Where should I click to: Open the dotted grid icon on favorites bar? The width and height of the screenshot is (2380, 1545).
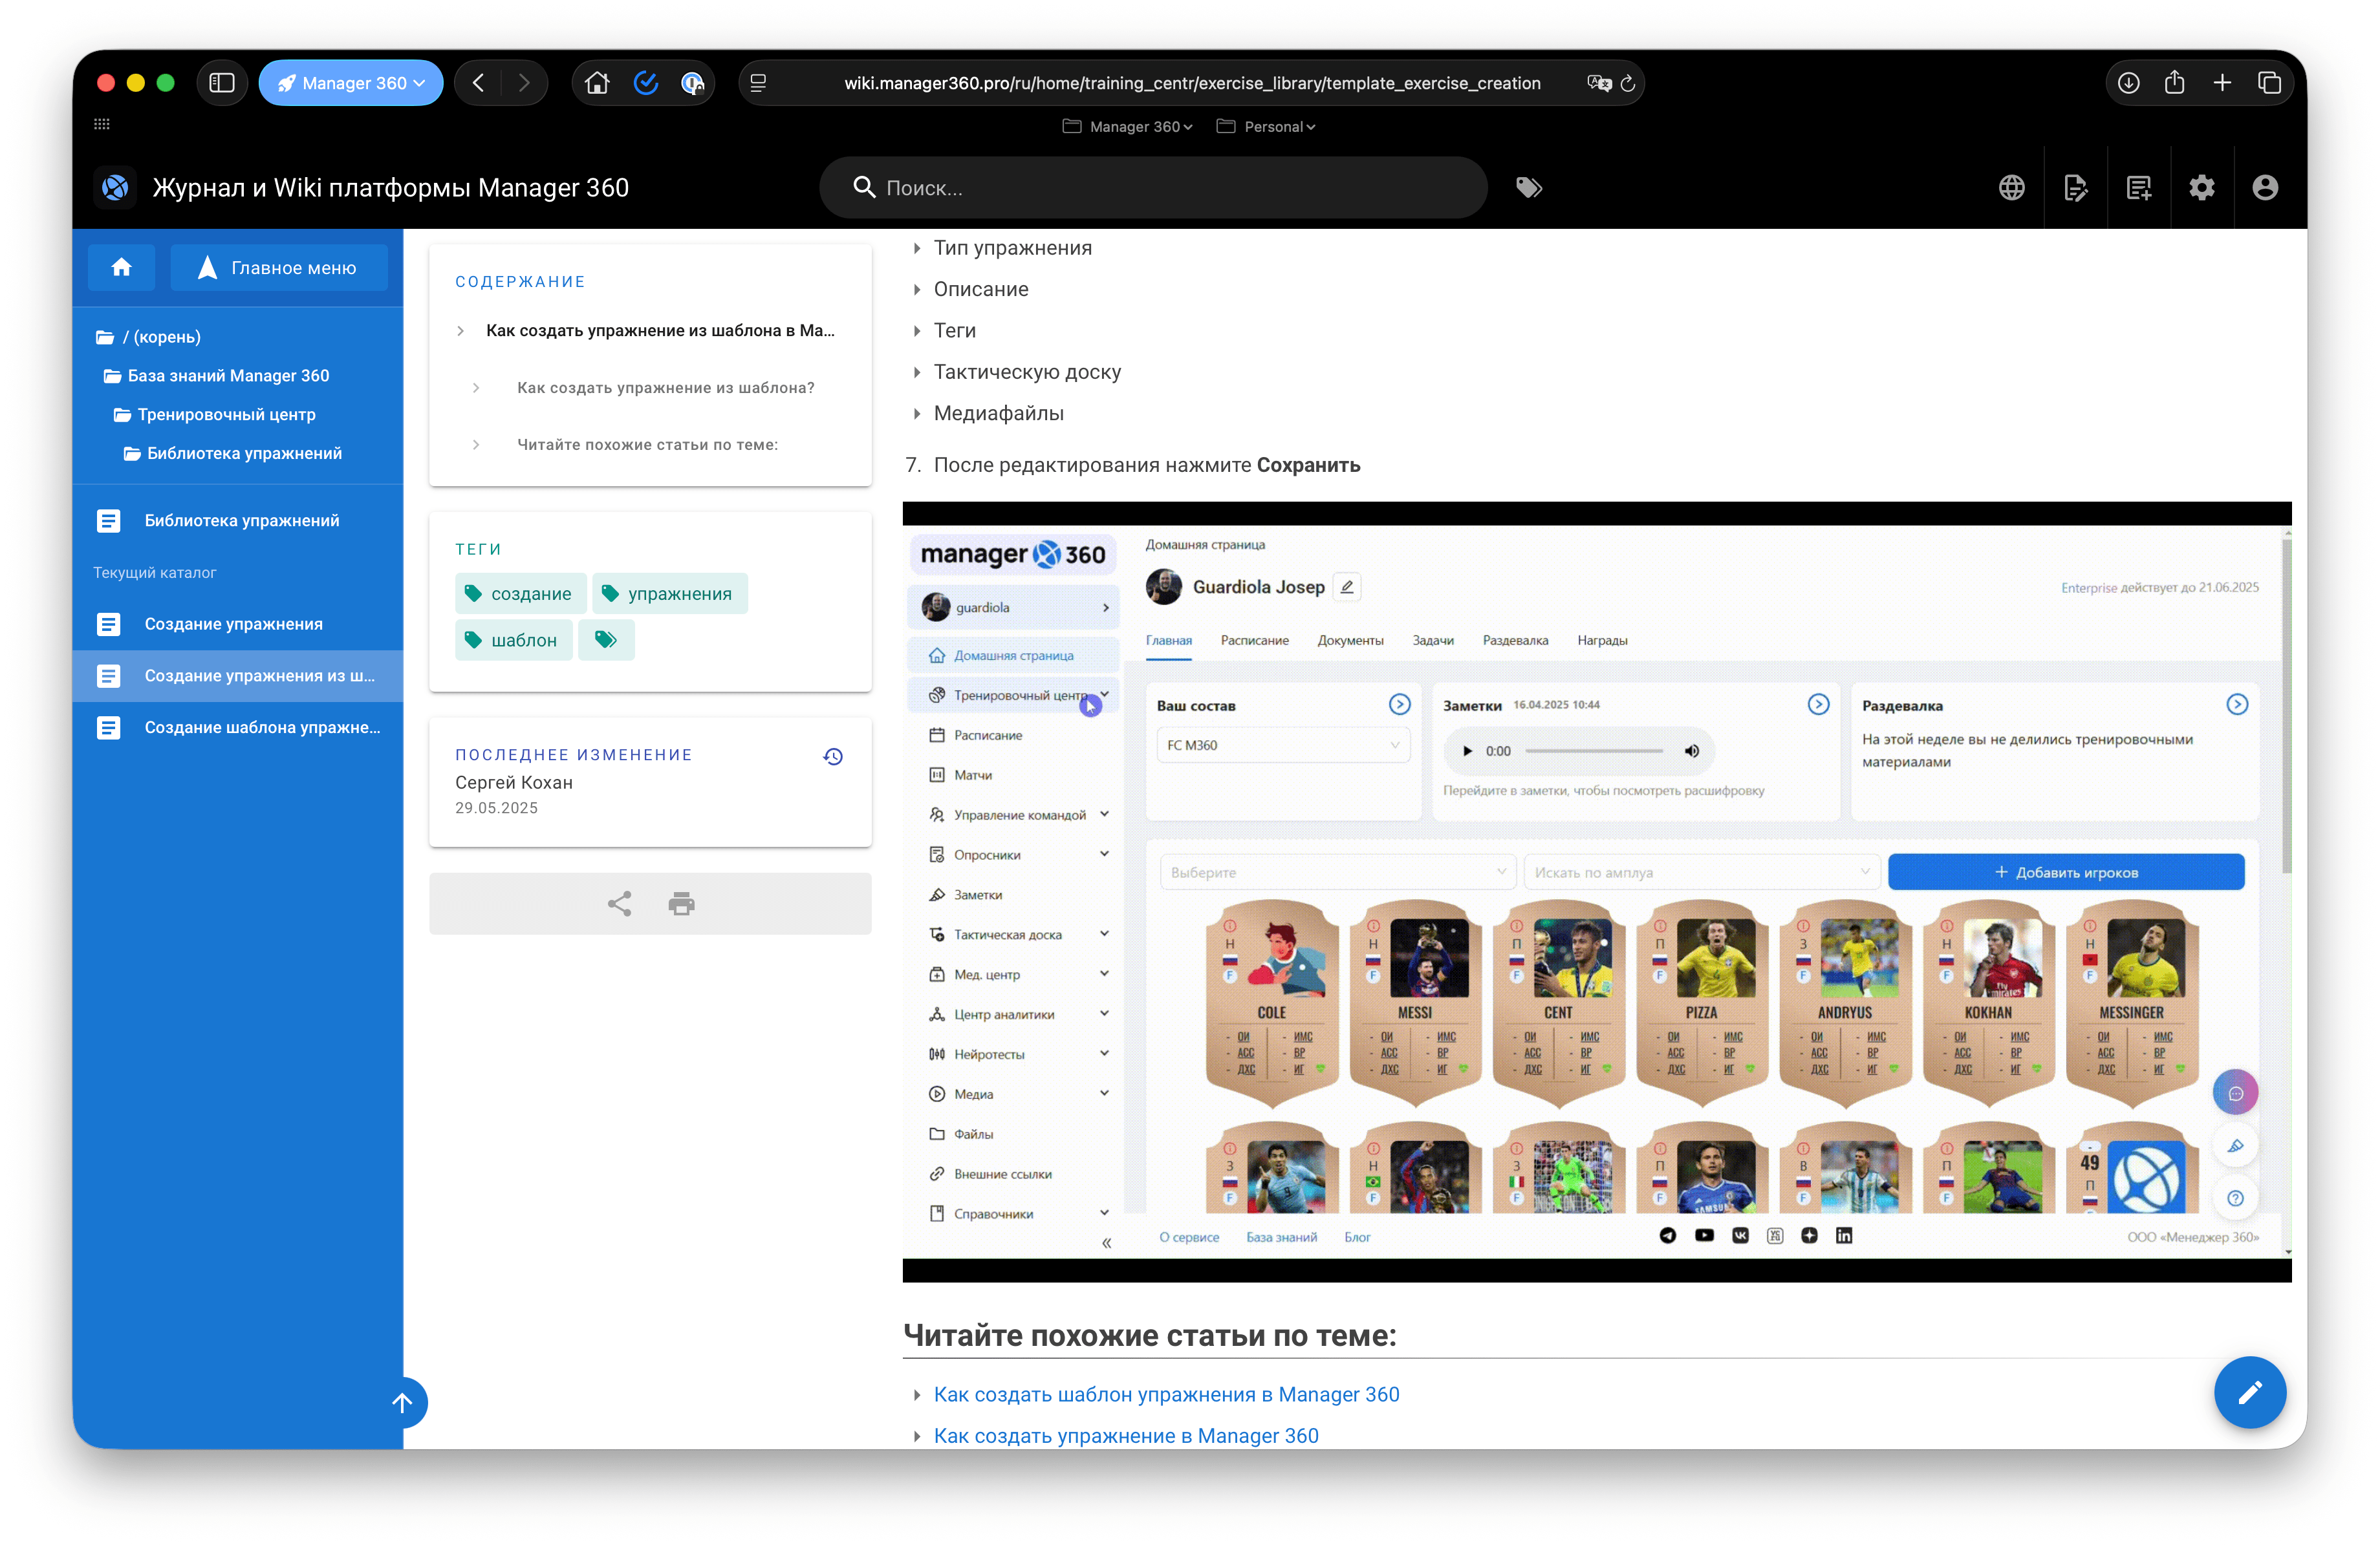(x=102, y=125)
